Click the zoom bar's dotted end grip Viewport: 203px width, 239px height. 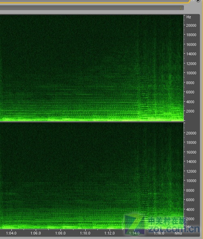[181, 8]
